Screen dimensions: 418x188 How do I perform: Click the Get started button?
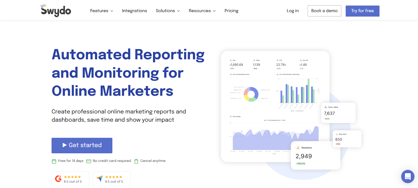(82, 145)
